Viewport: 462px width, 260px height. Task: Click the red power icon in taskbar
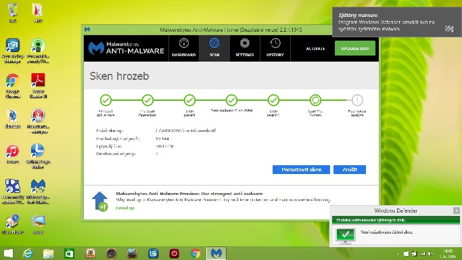pos(174,253)
